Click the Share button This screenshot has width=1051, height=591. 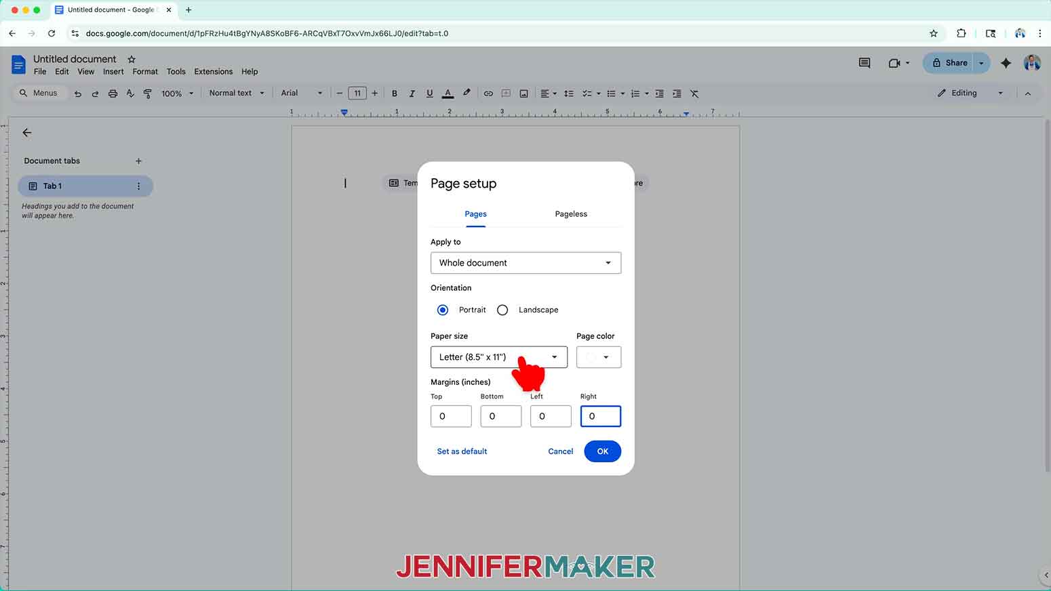pos(949,63)
